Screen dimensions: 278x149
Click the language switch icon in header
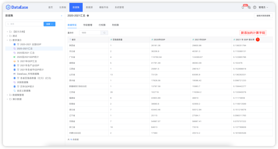(x=249, y=7)
